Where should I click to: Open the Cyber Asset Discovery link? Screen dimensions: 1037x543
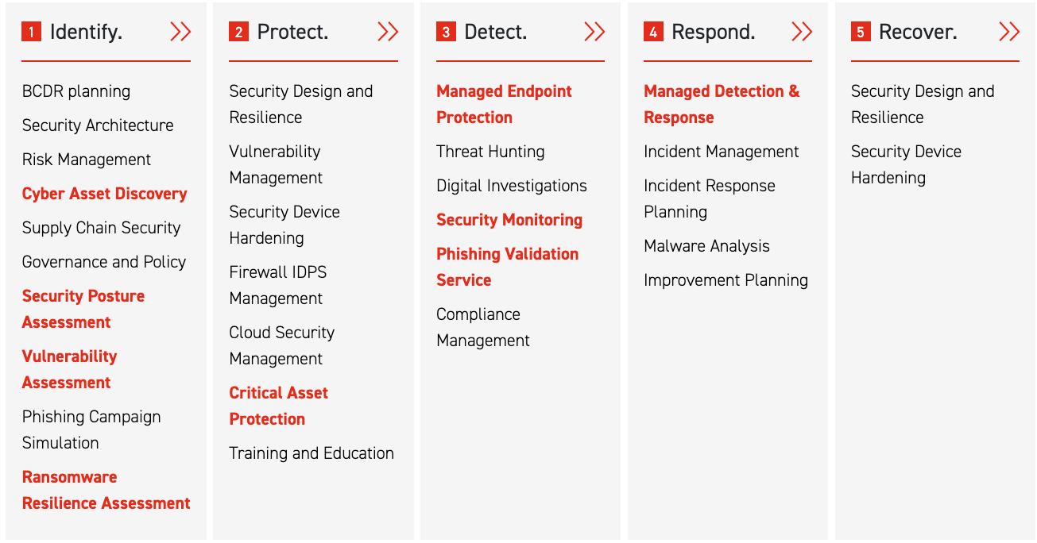tap(104, 194)
